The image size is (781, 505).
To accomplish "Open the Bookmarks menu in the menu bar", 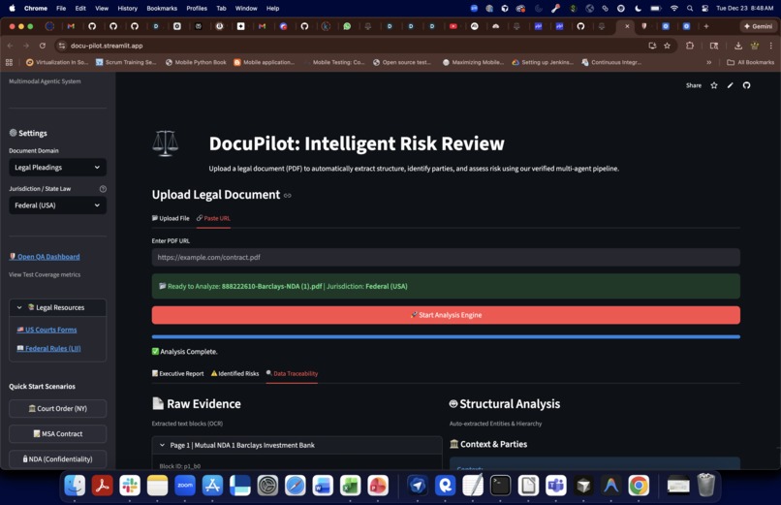I will (x=162, y=9).
